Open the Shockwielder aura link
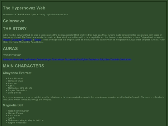Image resolution: width=168 pixels, height=126 pixels. click(x=58, y=59)
